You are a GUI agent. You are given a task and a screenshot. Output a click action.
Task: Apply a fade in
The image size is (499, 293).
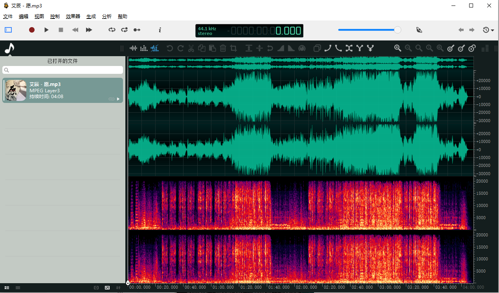pyautogui.click(x=280, y=48)
